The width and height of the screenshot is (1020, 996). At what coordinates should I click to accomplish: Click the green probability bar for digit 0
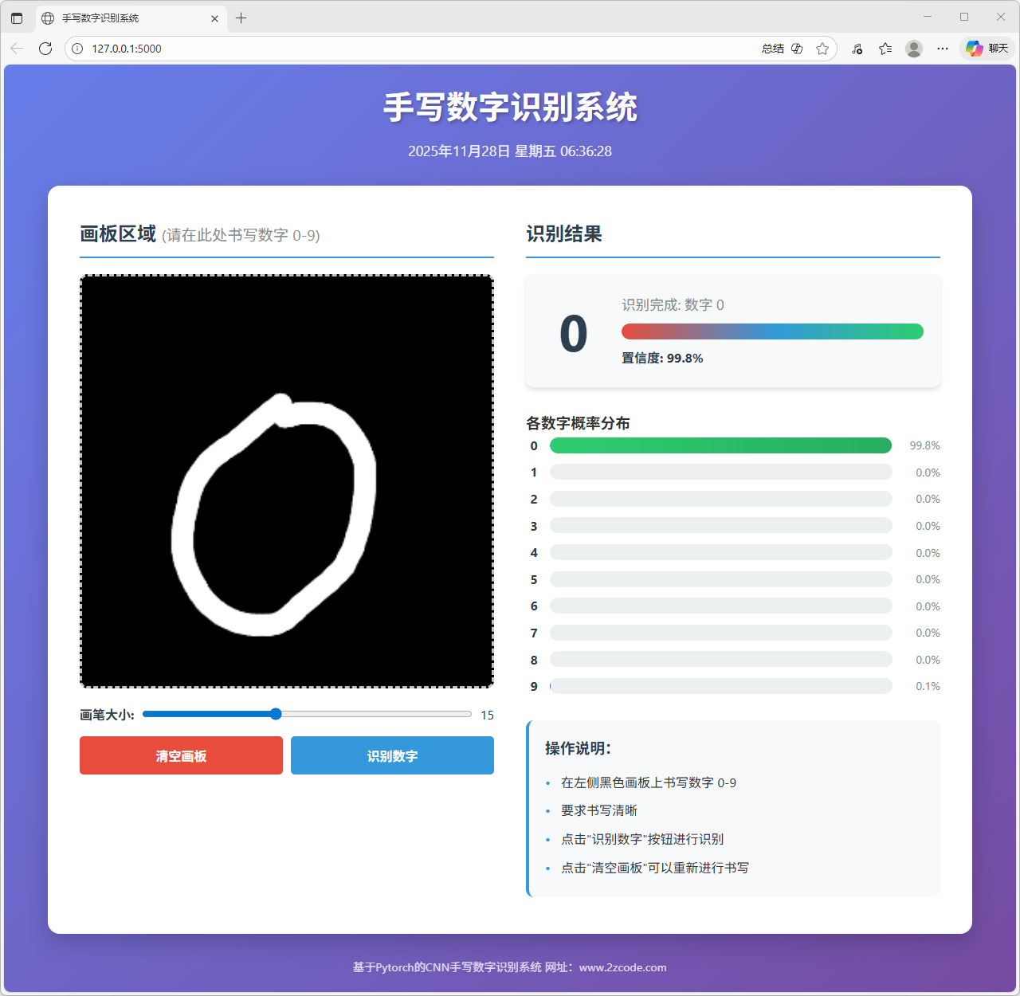(x=720, y=445)
